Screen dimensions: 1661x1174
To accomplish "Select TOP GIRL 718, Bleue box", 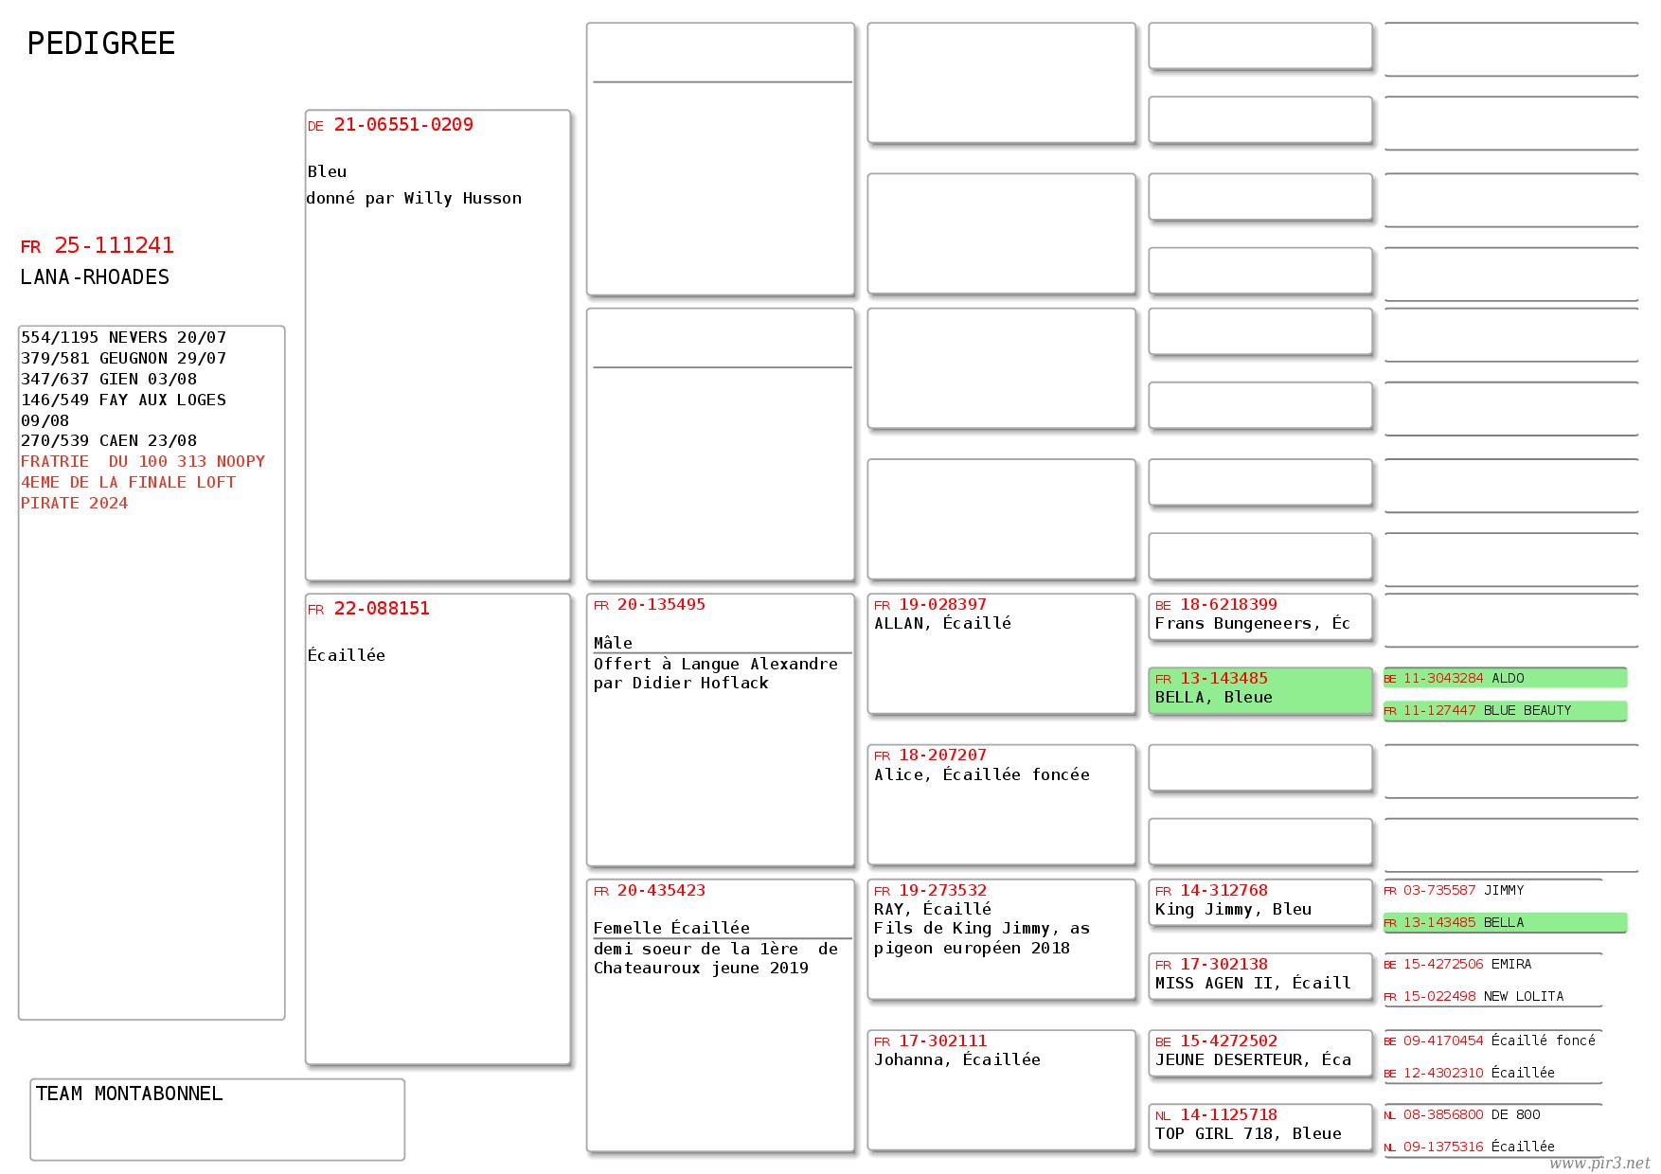I will 1259,1125.
